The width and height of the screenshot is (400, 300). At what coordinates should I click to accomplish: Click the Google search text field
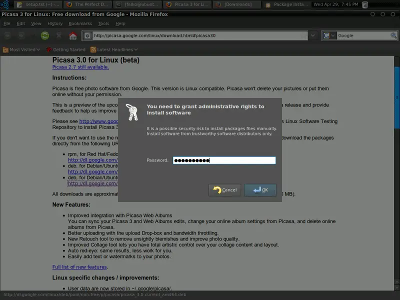tap(363, 35)
